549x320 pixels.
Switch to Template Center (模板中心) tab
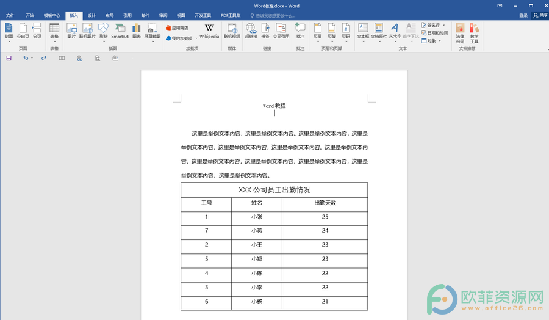tap(52, 15)
